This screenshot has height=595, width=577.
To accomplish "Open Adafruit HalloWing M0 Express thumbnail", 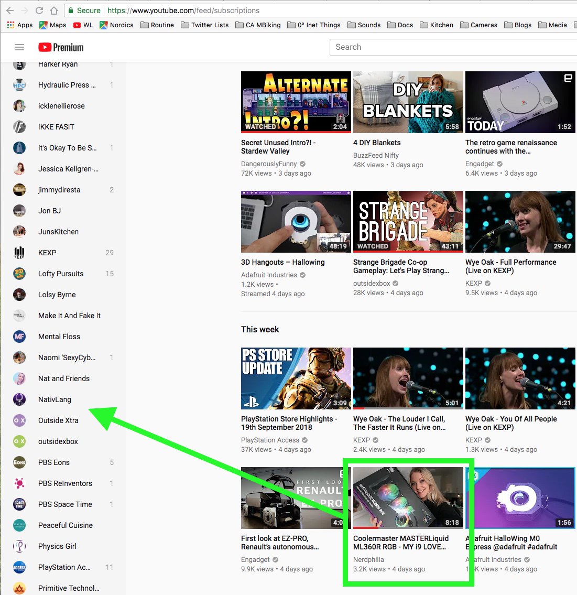I will [520, 498].
